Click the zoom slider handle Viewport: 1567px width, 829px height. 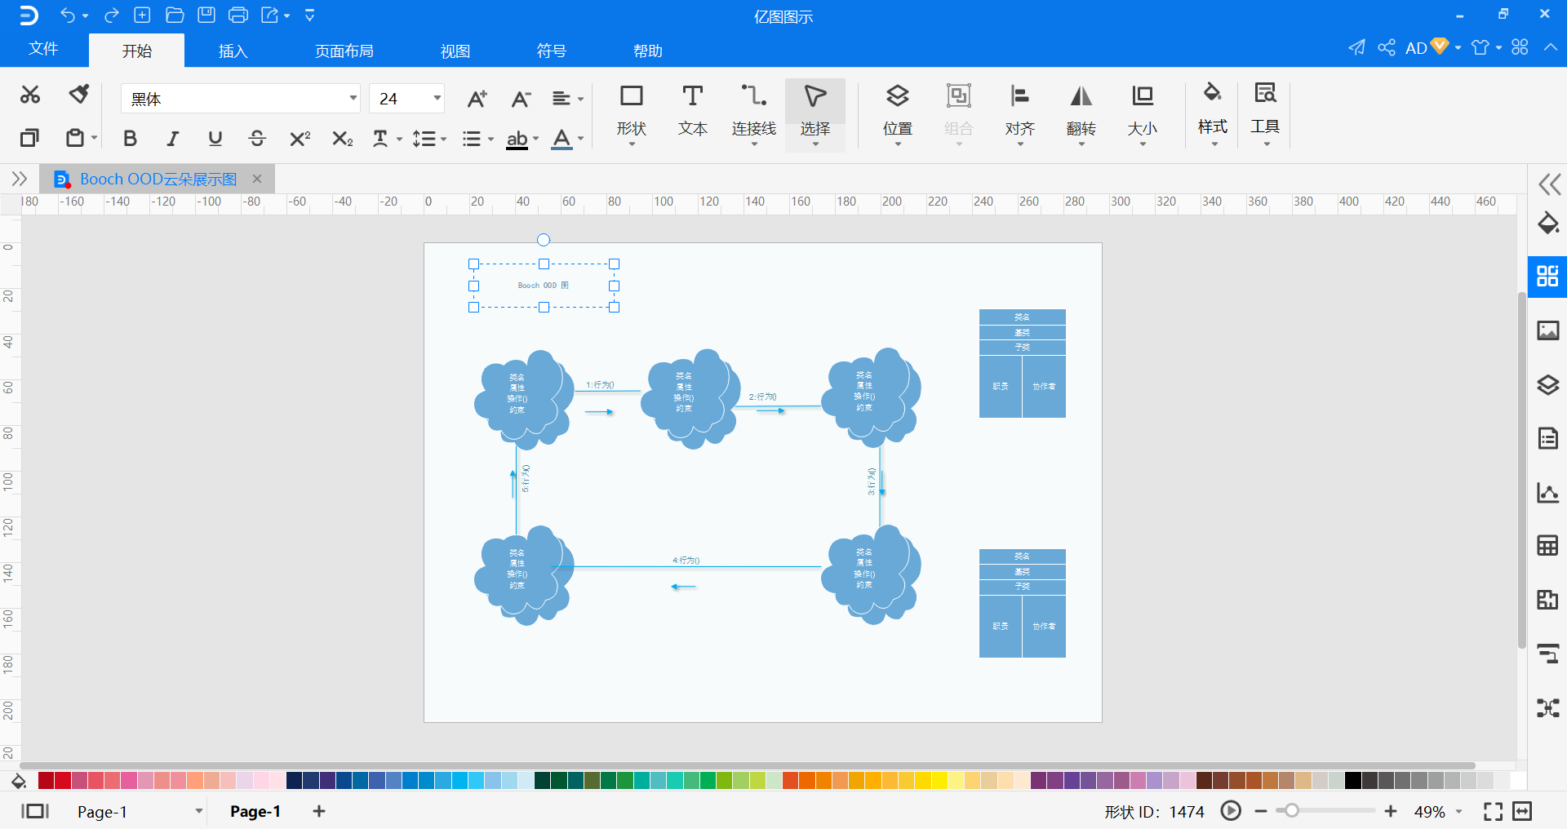(1291, 811)
